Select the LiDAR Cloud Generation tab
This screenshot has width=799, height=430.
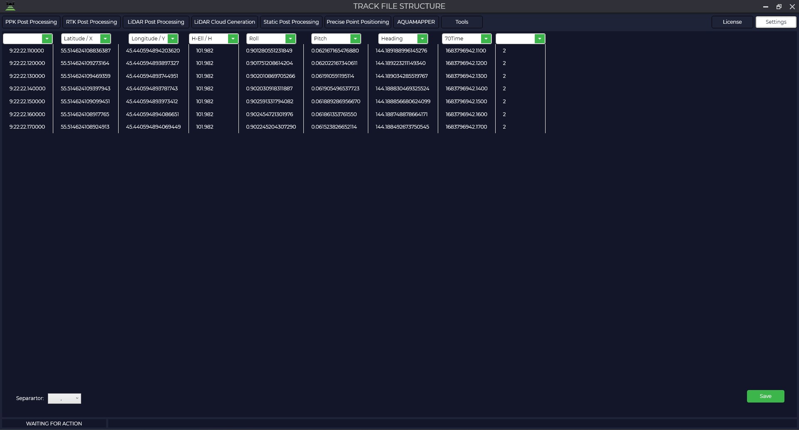pos(225,22)
